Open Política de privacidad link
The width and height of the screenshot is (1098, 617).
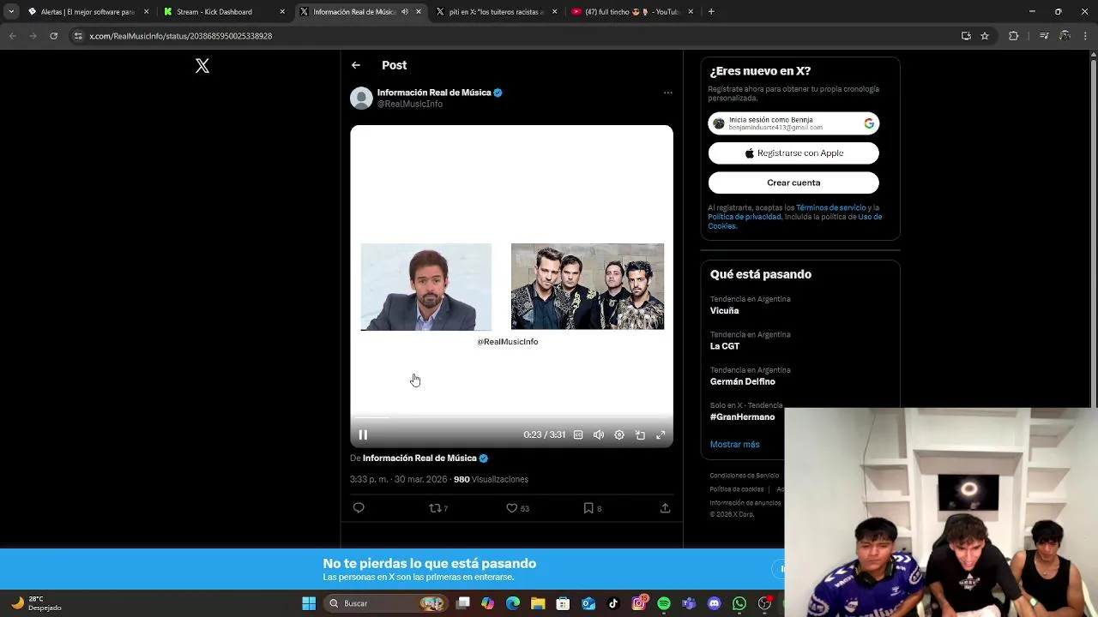(x=745, y=217)
